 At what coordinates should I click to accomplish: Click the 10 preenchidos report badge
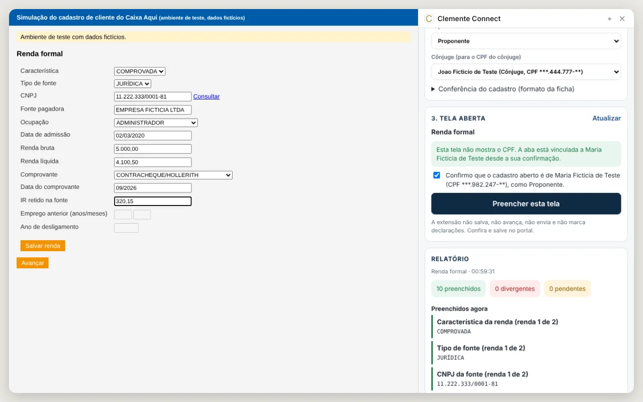point(459,288)
